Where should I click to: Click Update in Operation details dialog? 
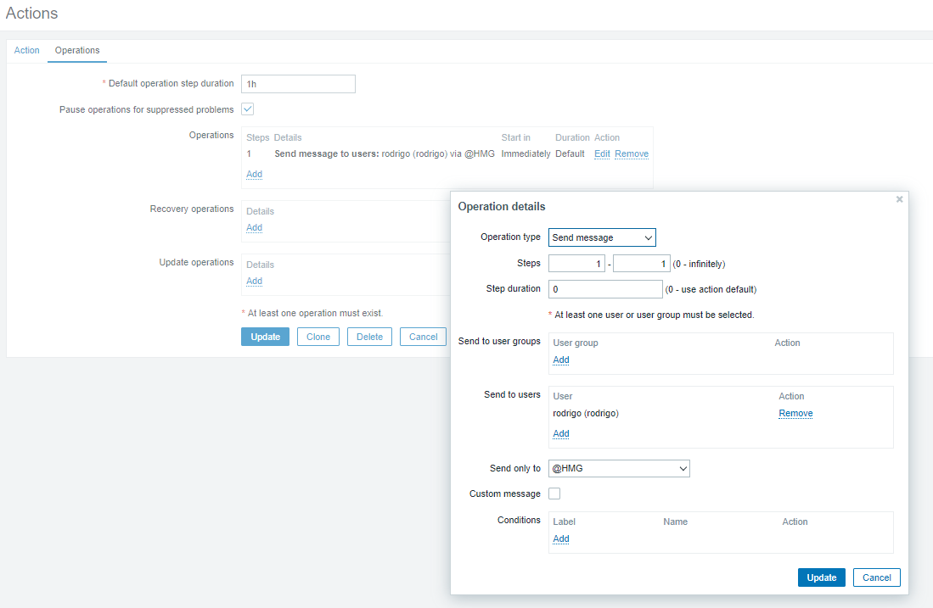(821, 577)
